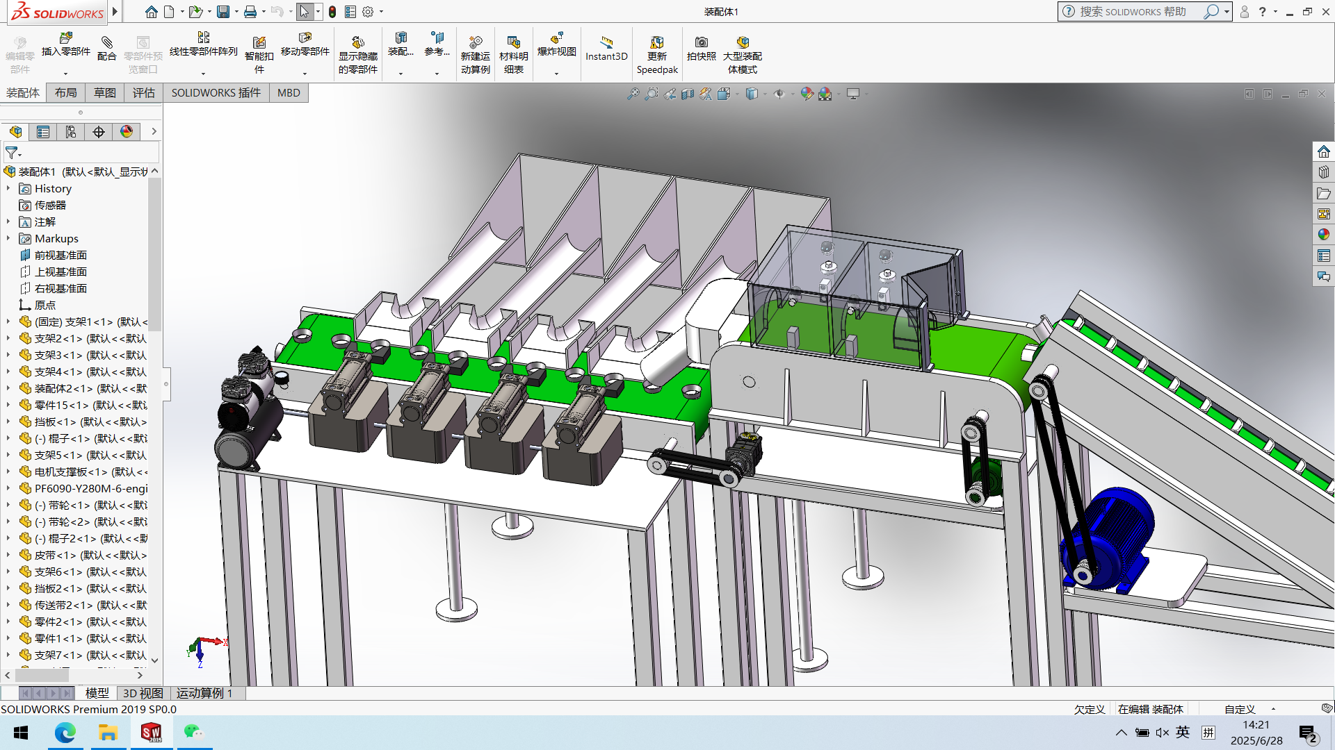The image size is (1335, 750).
Task: Open the SOLIDWORKS Resources task pane tab
Action: pyautogui.click(x=1324, y=151)
